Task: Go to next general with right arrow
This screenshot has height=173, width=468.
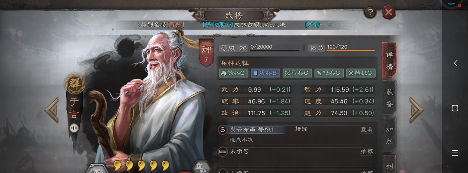Action: (x=416, y=110)
